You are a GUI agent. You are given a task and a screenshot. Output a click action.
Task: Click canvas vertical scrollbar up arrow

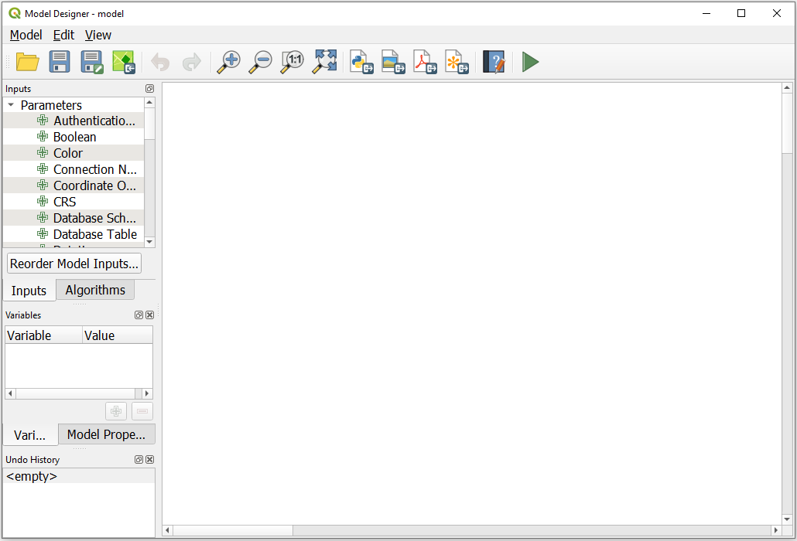(x=787, y=88)
